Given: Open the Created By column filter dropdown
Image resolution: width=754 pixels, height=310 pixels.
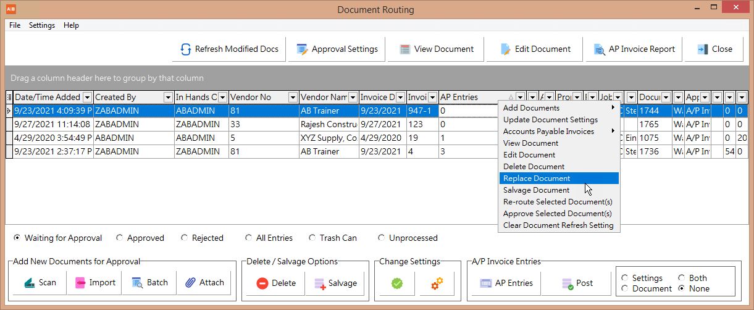Looking at the screenshot, I should (168, 98).
